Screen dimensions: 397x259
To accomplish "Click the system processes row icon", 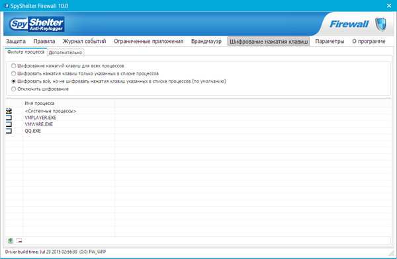I will [9, 111].
